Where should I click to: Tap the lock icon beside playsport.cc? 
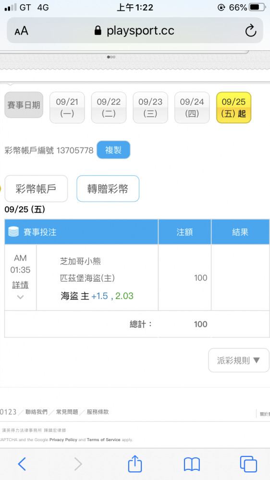pyautogui.click(x=98, y=30)
